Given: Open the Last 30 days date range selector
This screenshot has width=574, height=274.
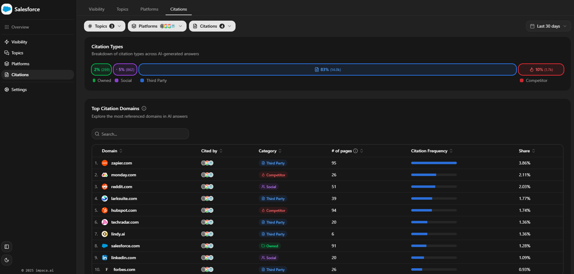Looking at the screenshot, I should coord(548,26).
